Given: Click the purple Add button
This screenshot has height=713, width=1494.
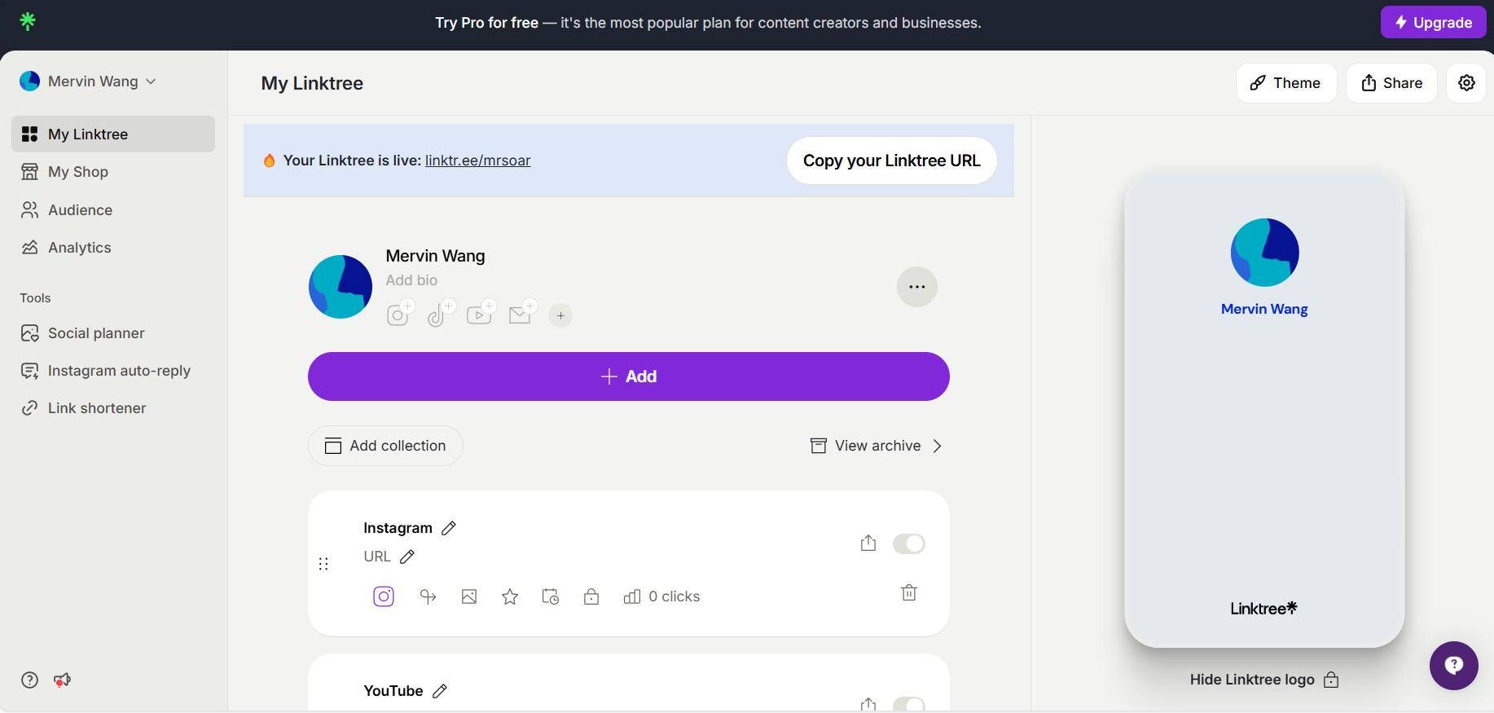Looking at the screenshot, I should click(629, 376).
